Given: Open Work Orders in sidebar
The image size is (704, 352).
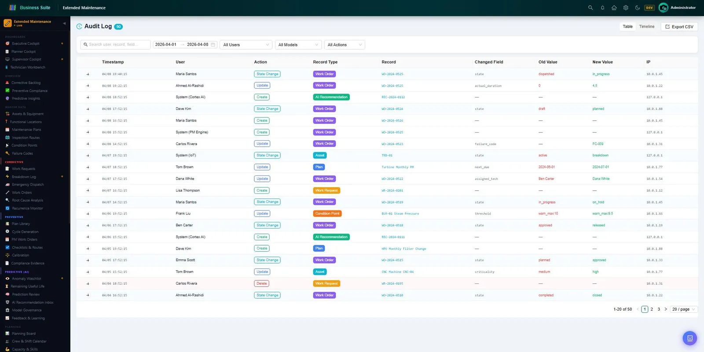Looking at the screenshot, I should point(22,192).
